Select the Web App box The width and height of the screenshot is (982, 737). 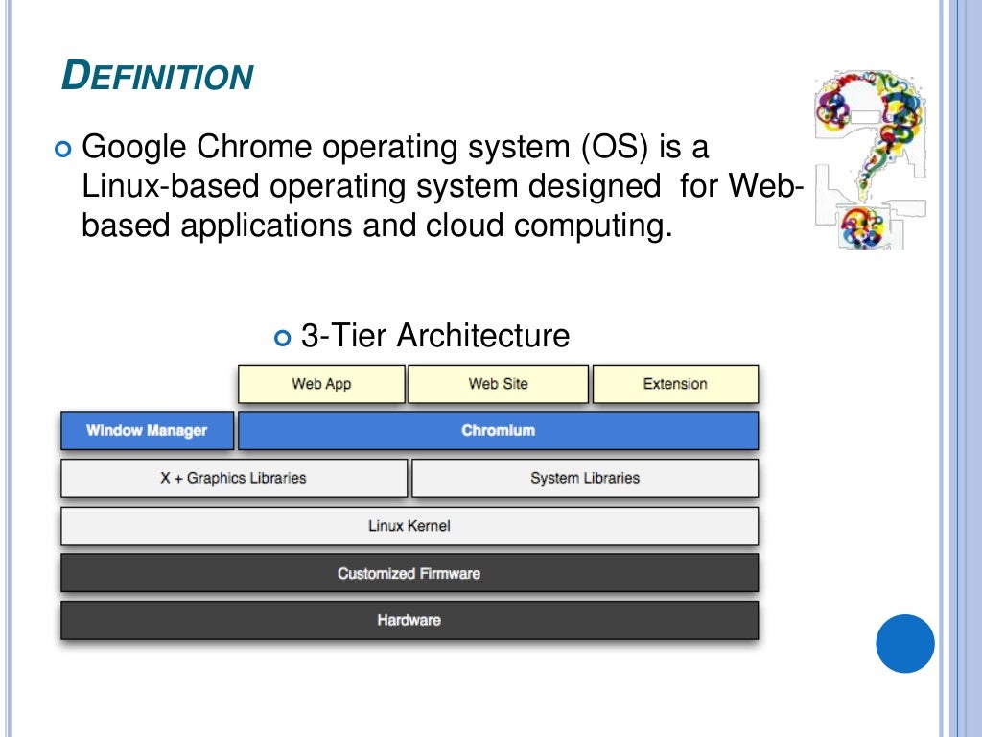pos(321,384)
